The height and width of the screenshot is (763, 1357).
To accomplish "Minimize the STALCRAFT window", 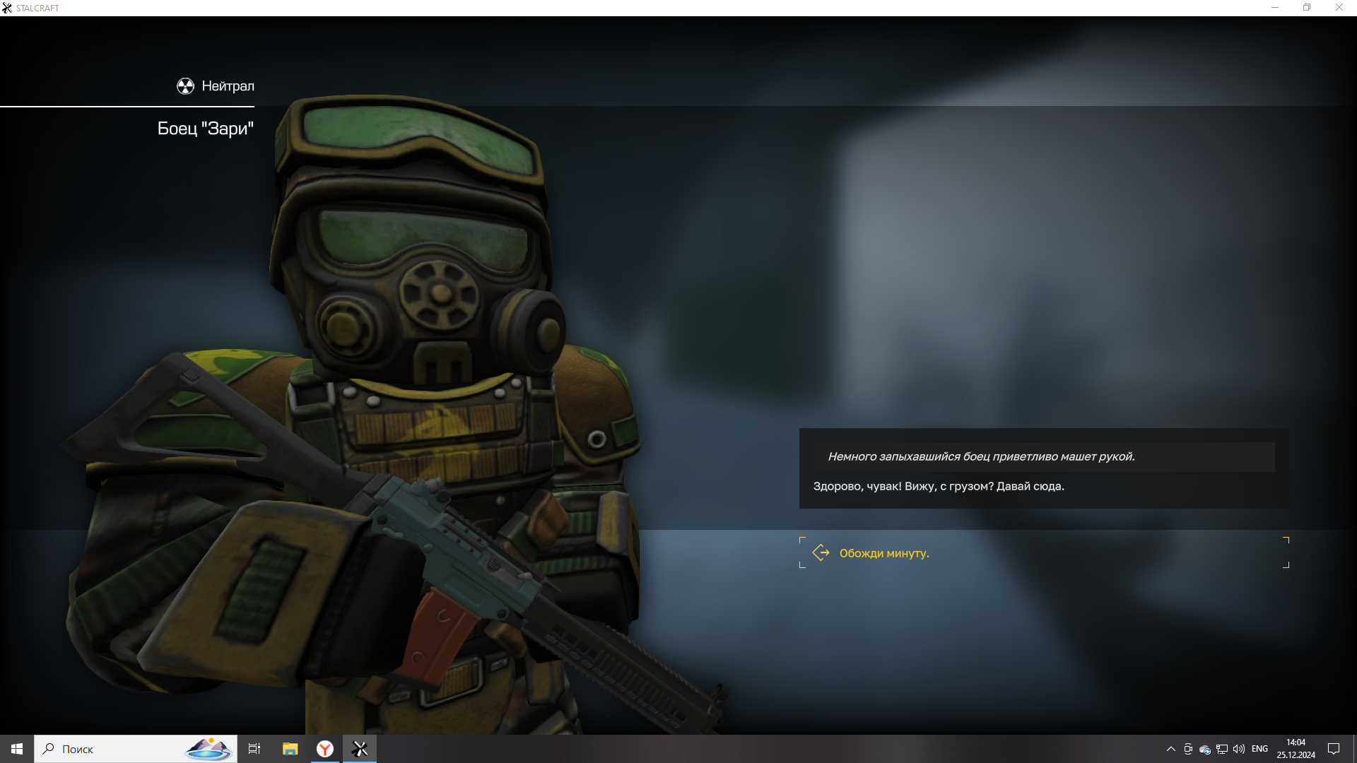I will [x=1275, y=8].
